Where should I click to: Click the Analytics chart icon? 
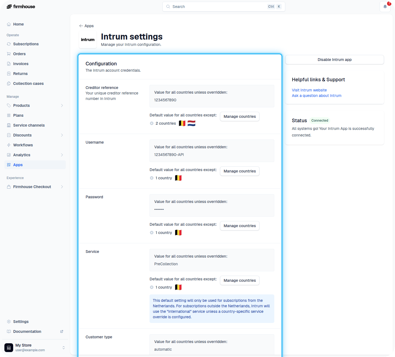(9, 155)
